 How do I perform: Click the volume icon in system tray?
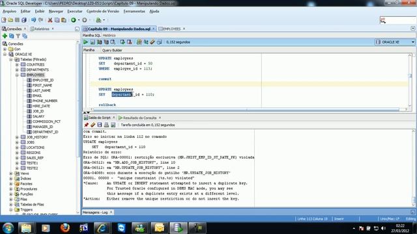click(x=383, y=228)
